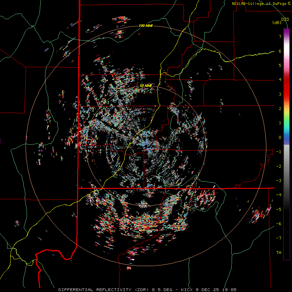
Task: Click the "5" value on the color scale
Action: (x=280, y=65)
